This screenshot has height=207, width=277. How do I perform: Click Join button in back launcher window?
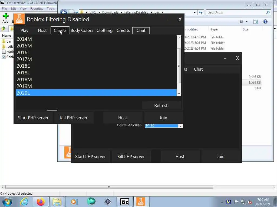coord(221,157)
